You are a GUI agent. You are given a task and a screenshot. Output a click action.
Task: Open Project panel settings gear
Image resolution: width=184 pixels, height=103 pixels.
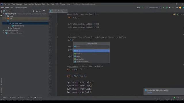pos(44,11)
